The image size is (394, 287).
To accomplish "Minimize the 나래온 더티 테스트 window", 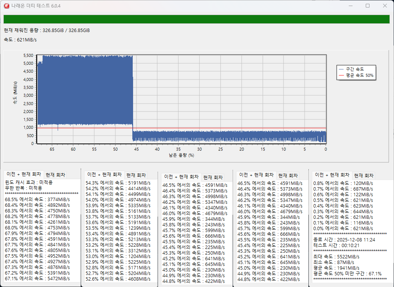I will tap(350, 6).
